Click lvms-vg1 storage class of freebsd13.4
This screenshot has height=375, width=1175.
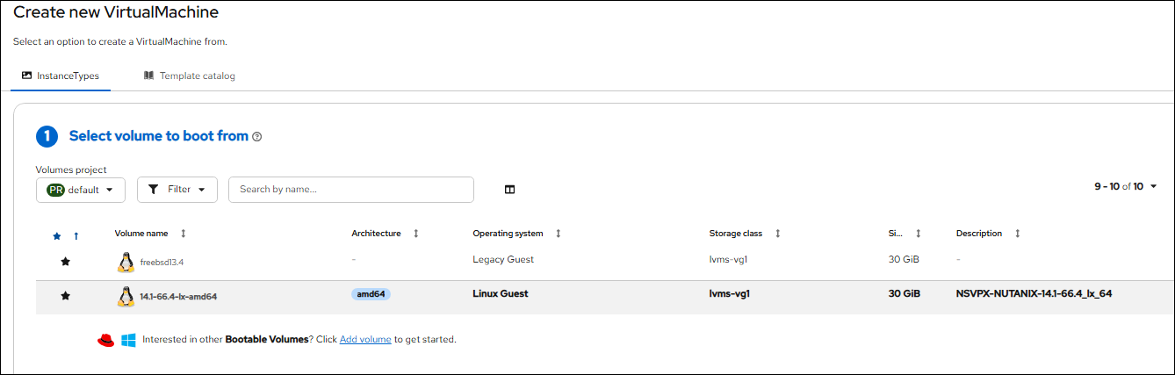(730, 260)
